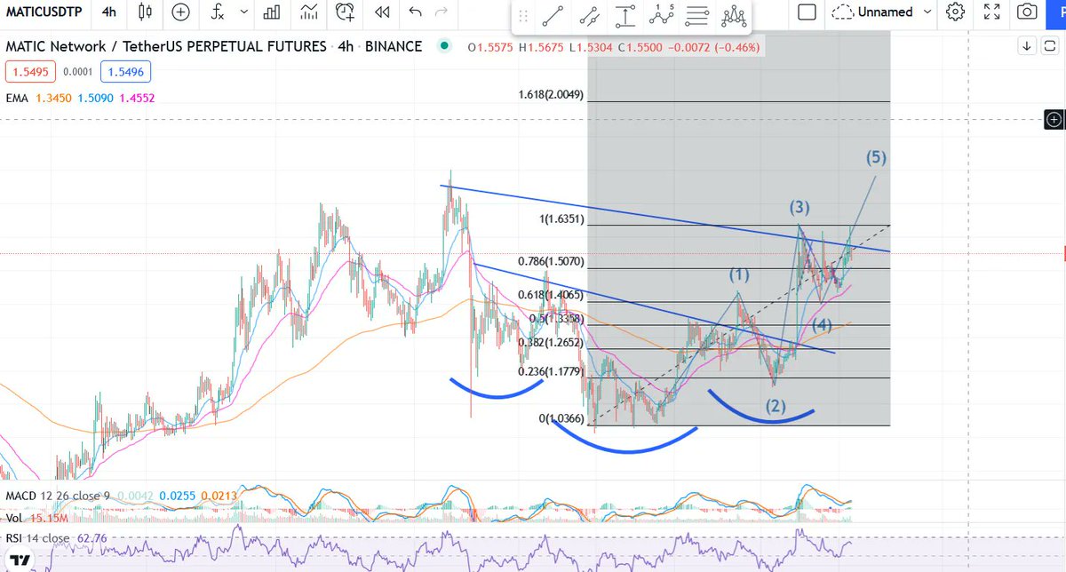Open the candlestick chart style selector
Viewport: 1066px width, 572px height.
[x=147, y=12]
